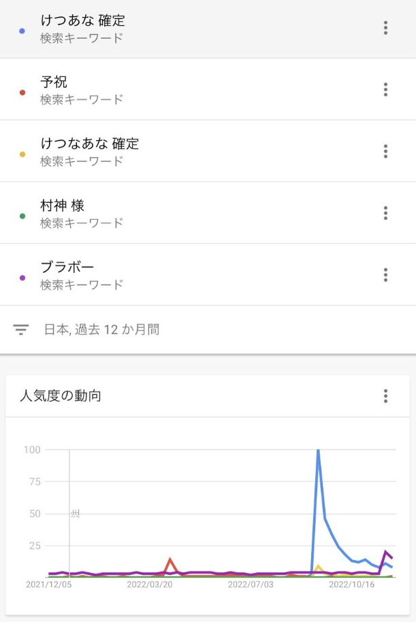Screen dimensions: 416x622
Task: Edit the けつあな 確定 search term
Action: [82, 20]
